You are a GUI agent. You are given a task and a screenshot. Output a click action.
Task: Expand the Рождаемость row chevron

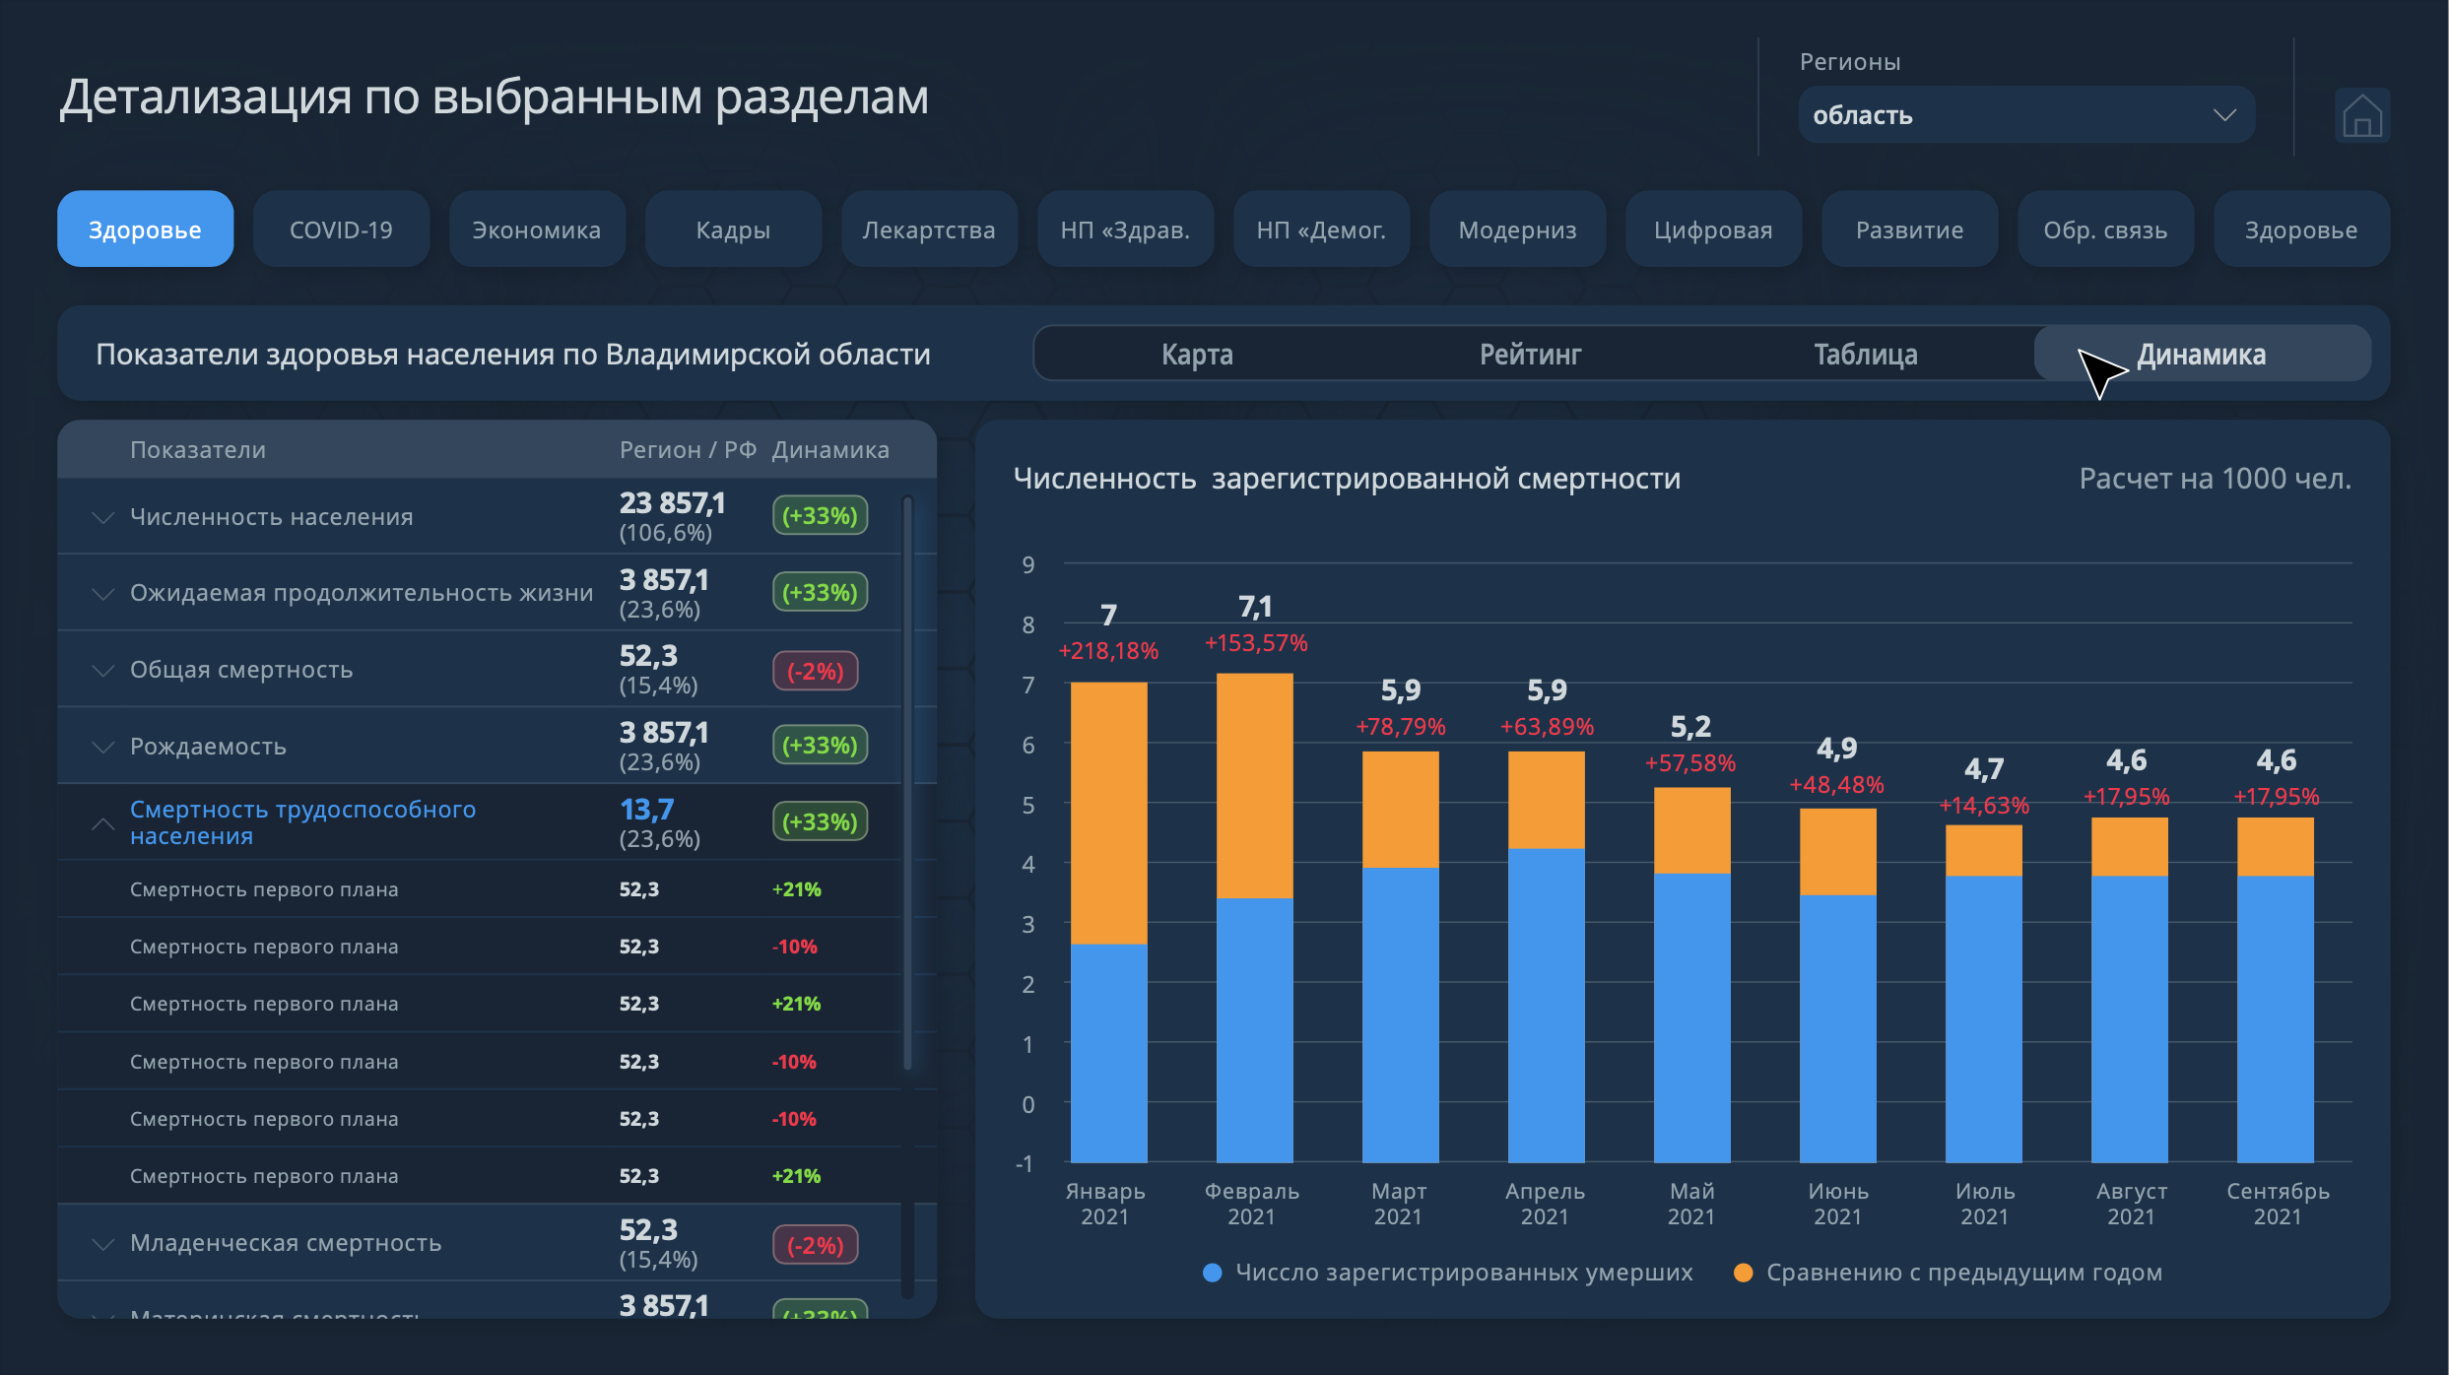click(x=102, y=747)
